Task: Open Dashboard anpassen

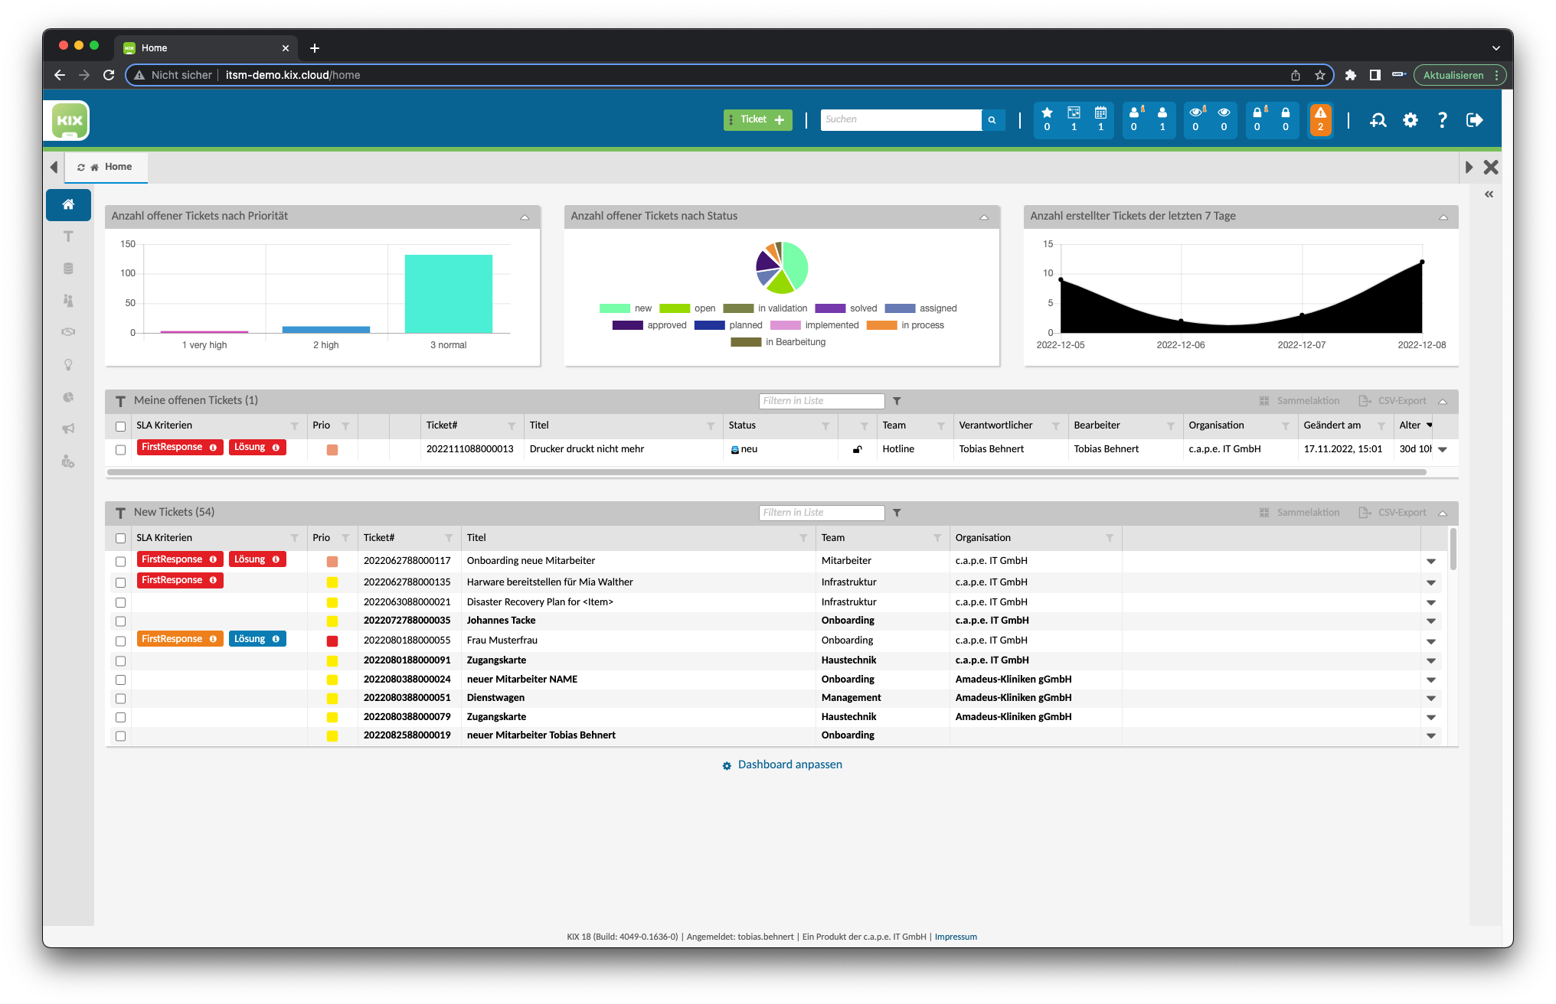Action: pyautogui.click(x=789, y=764)
